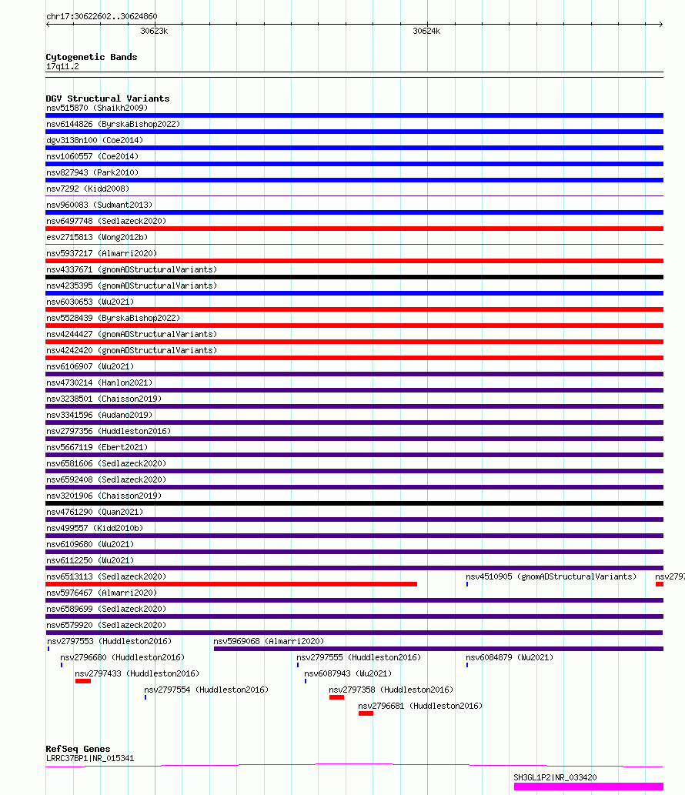Open the nsv5976467 (Almarri2020) label

(102, 593)
